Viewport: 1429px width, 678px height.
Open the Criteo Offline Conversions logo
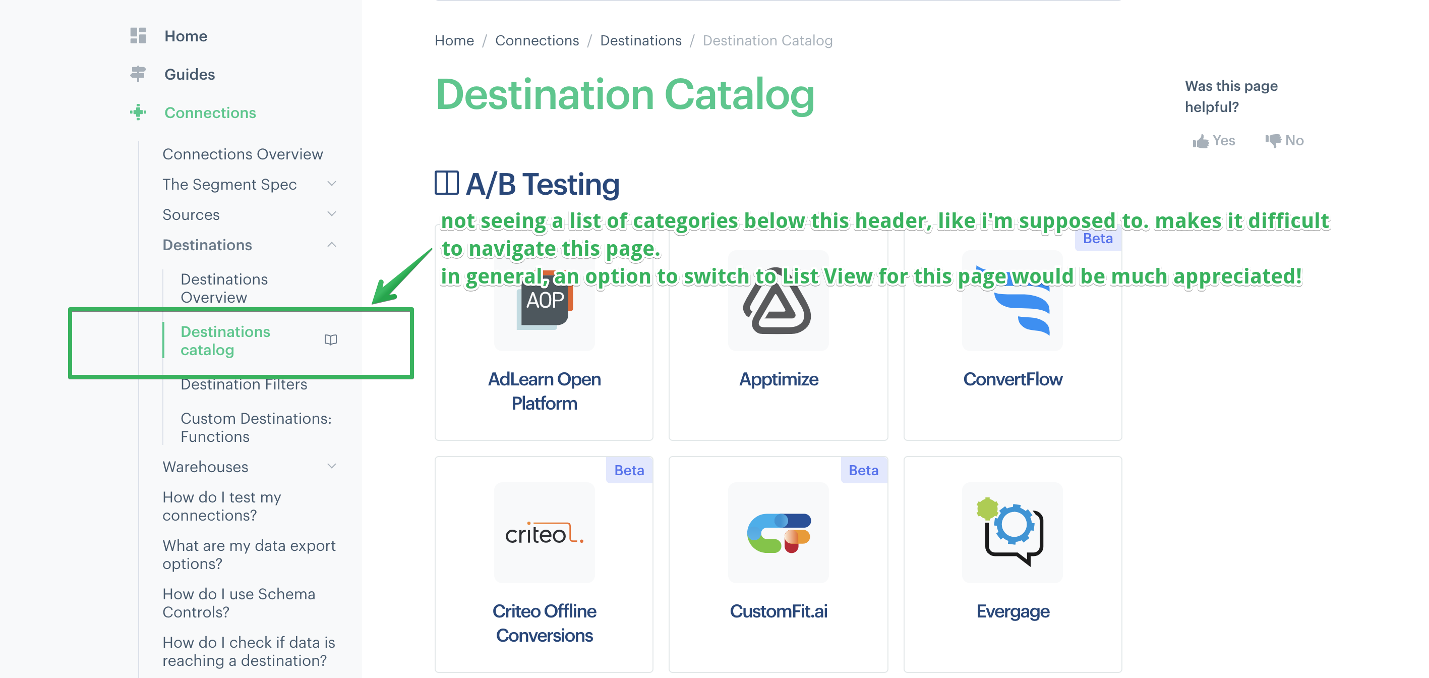point(544,533)
